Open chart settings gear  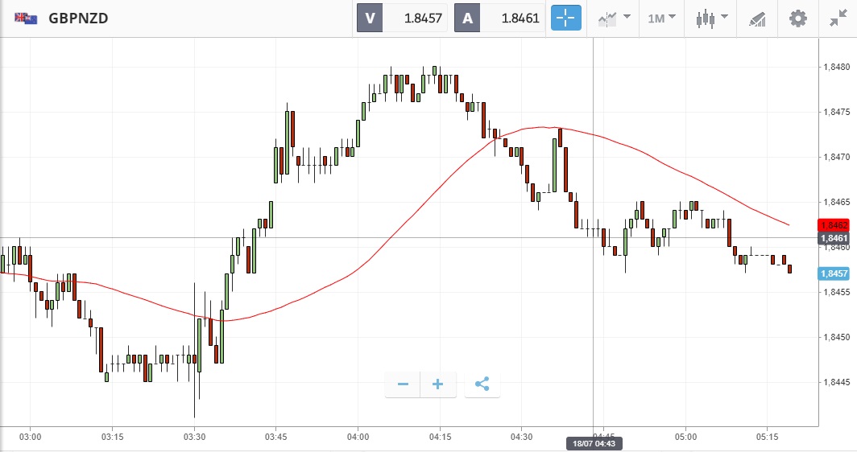click(x=797, y=18)
